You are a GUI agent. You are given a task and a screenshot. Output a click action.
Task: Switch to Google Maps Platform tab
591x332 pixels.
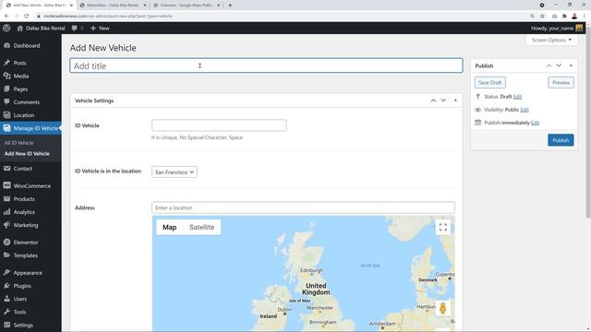(187, 6)
